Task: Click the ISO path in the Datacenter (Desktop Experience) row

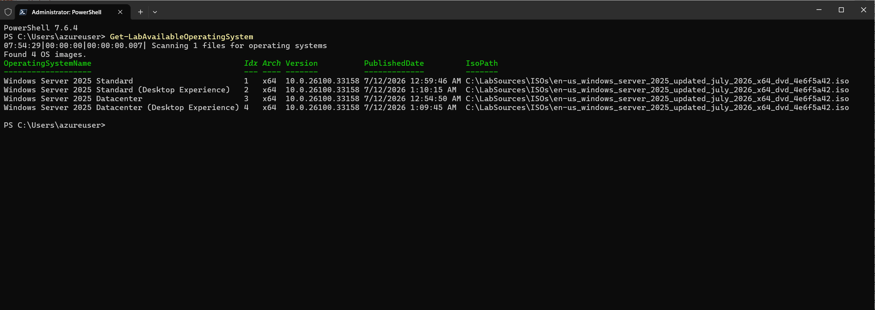Action: click(x=657, y=108)
